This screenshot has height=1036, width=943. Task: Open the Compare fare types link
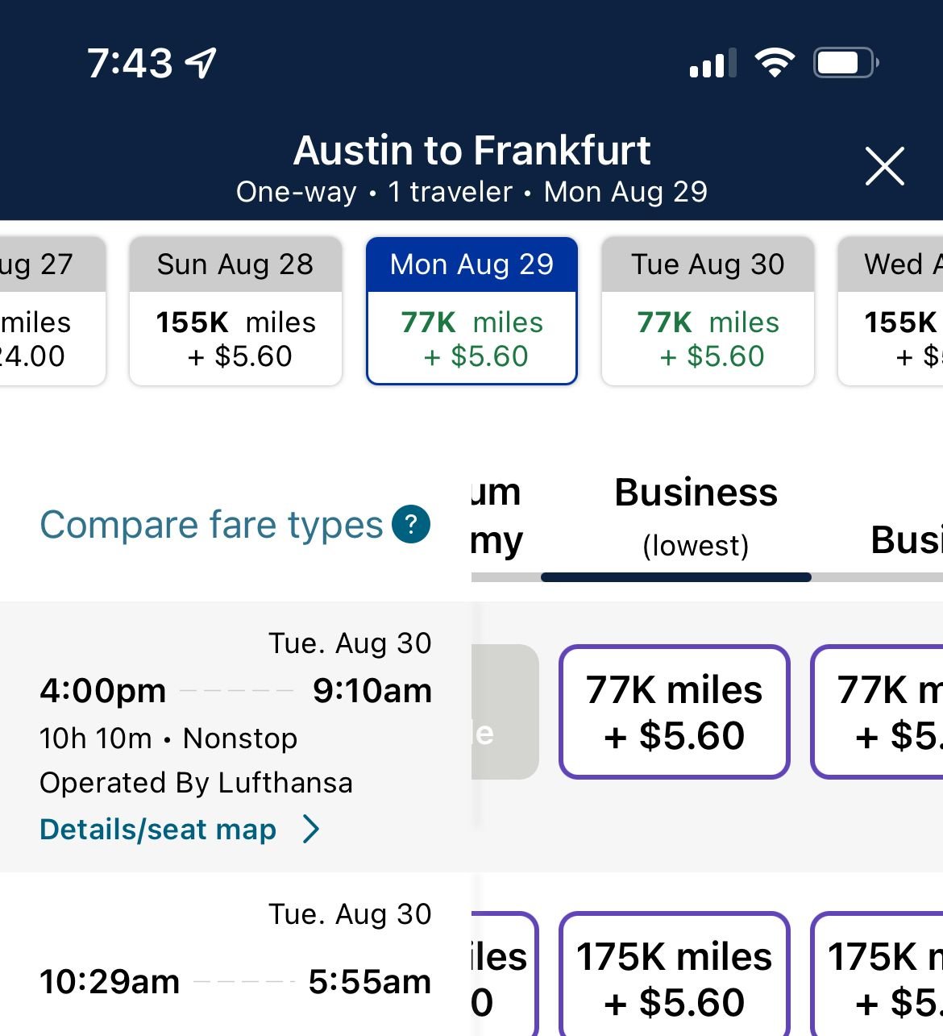click(x=211, y=525)
